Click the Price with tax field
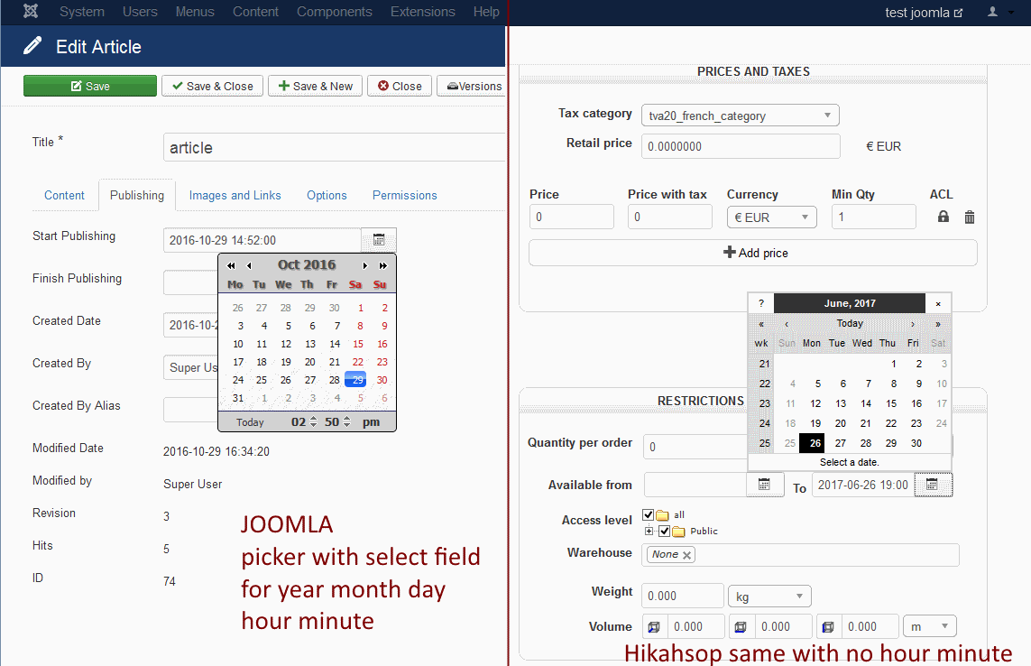Image resolution: width=1031 pixels, height=666 pixels. 669,217
